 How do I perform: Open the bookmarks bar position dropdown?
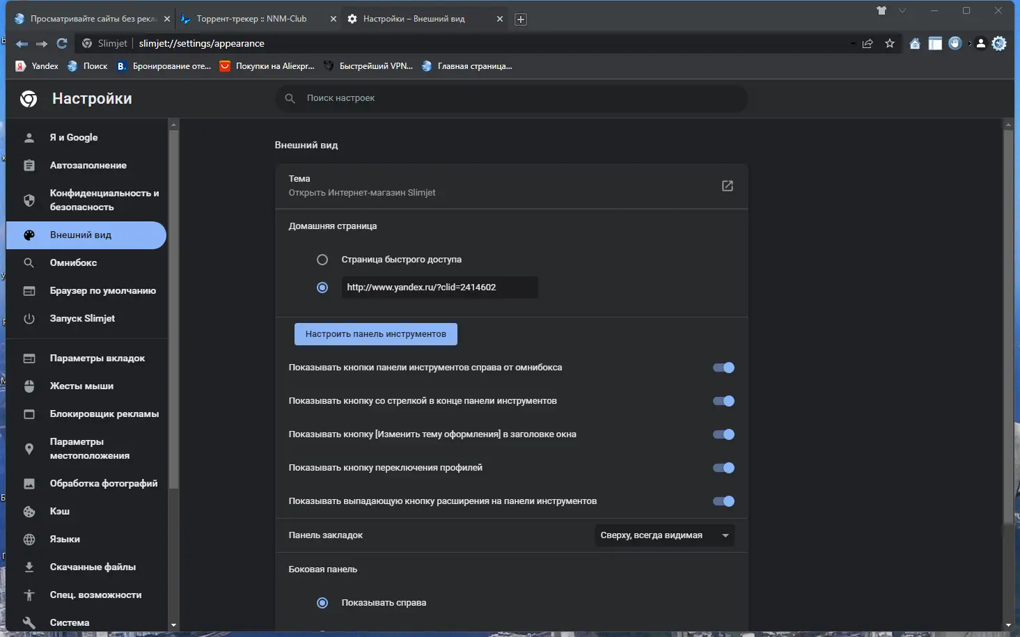point(664,535)
